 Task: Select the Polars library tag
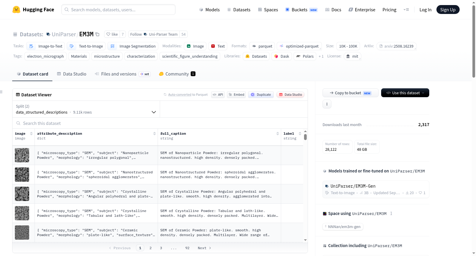tap(305, 56)
